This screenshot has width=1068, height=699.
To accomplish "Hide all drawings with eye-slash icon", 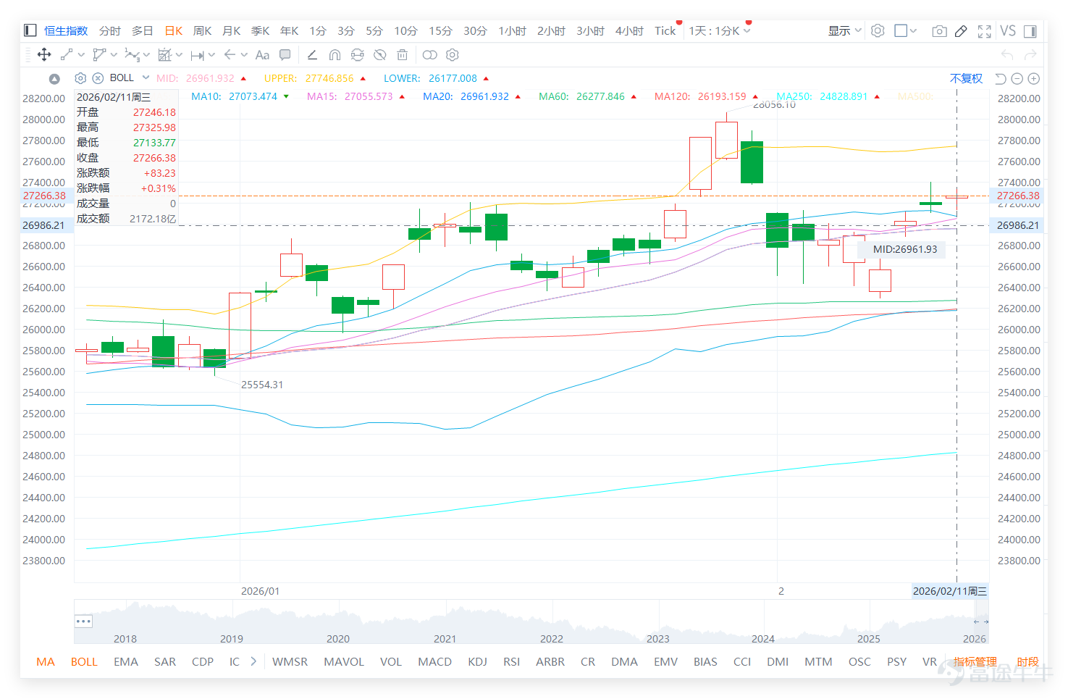I will pos(379,55).
